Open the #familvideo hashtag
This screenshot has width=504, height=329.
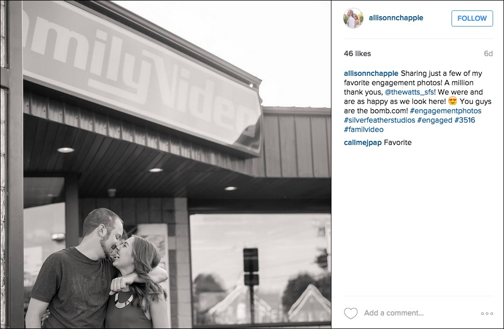pos(364,129)
